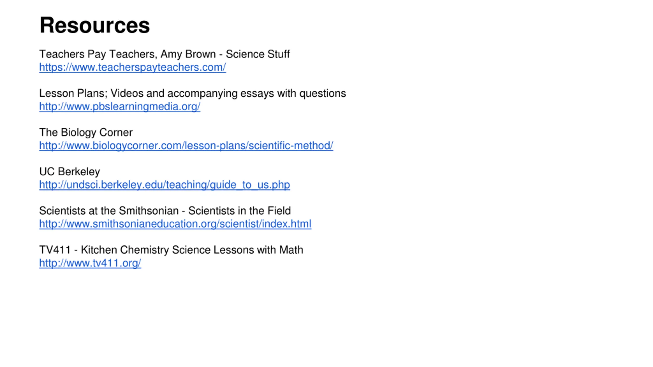Click the TV411 label at line start

tap(55, 250)
